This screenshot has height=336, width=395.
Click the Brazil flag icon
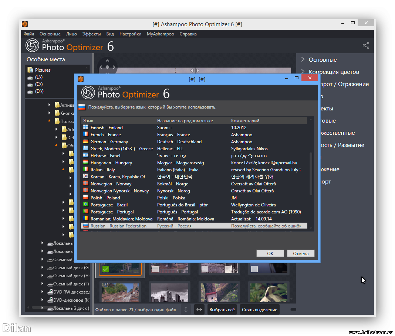point(86,205)
